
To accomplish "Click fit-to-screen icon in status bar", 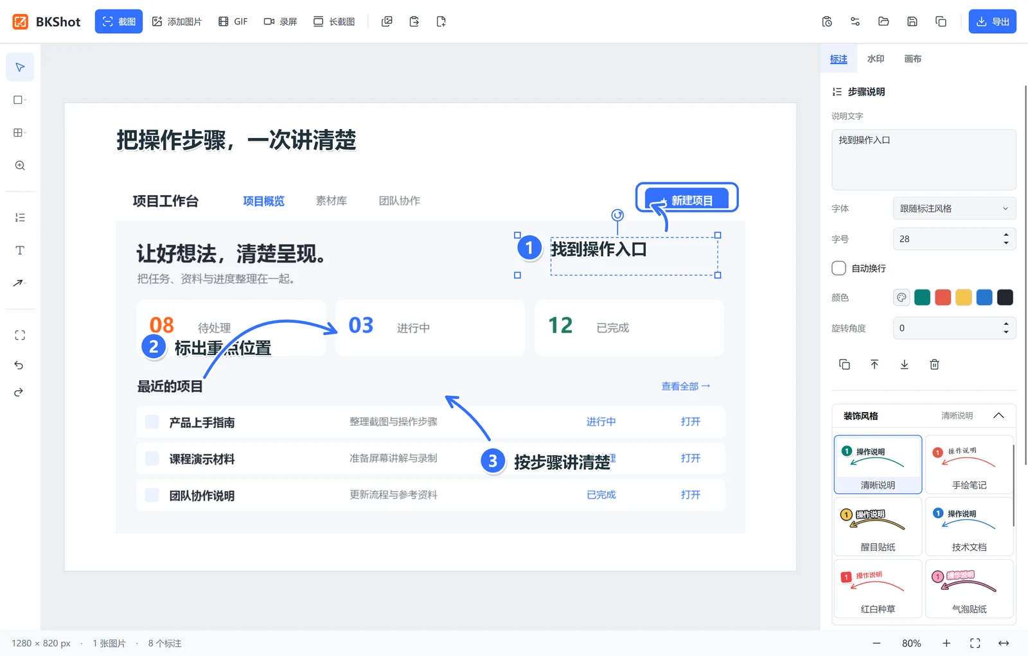I will (x=975, y=643).
